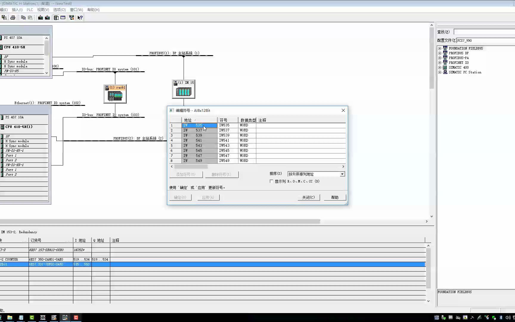This screenshot has height=322, width=515.
Task: Click the Apply (应用) button in symbol dialog
Action: click(208, 197)
